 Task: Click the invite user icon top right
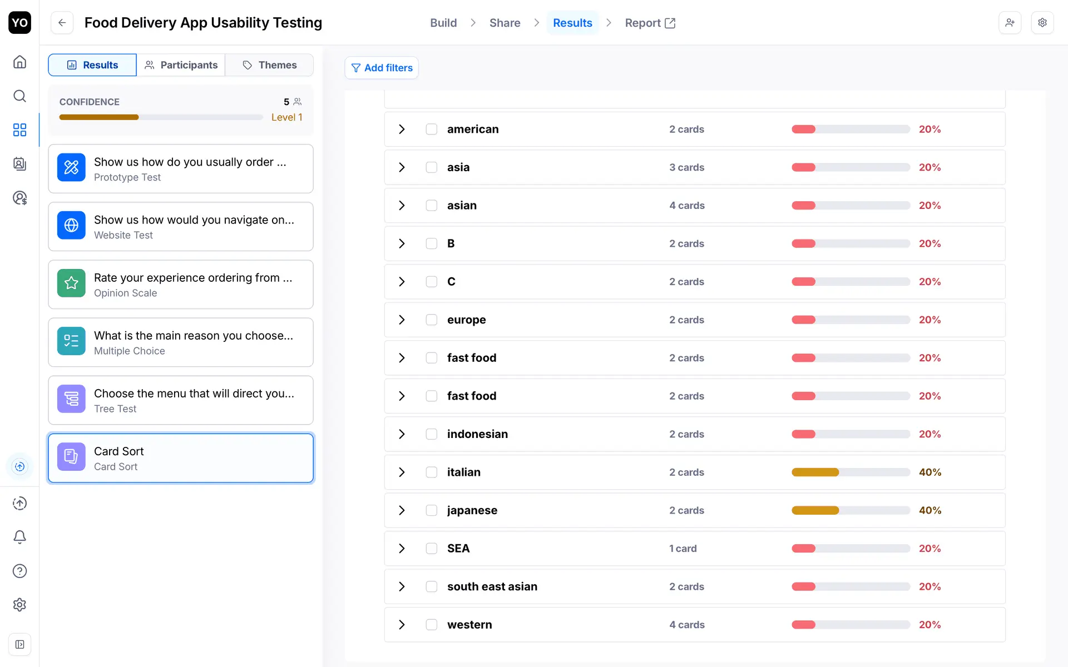tap(1010, 23)
